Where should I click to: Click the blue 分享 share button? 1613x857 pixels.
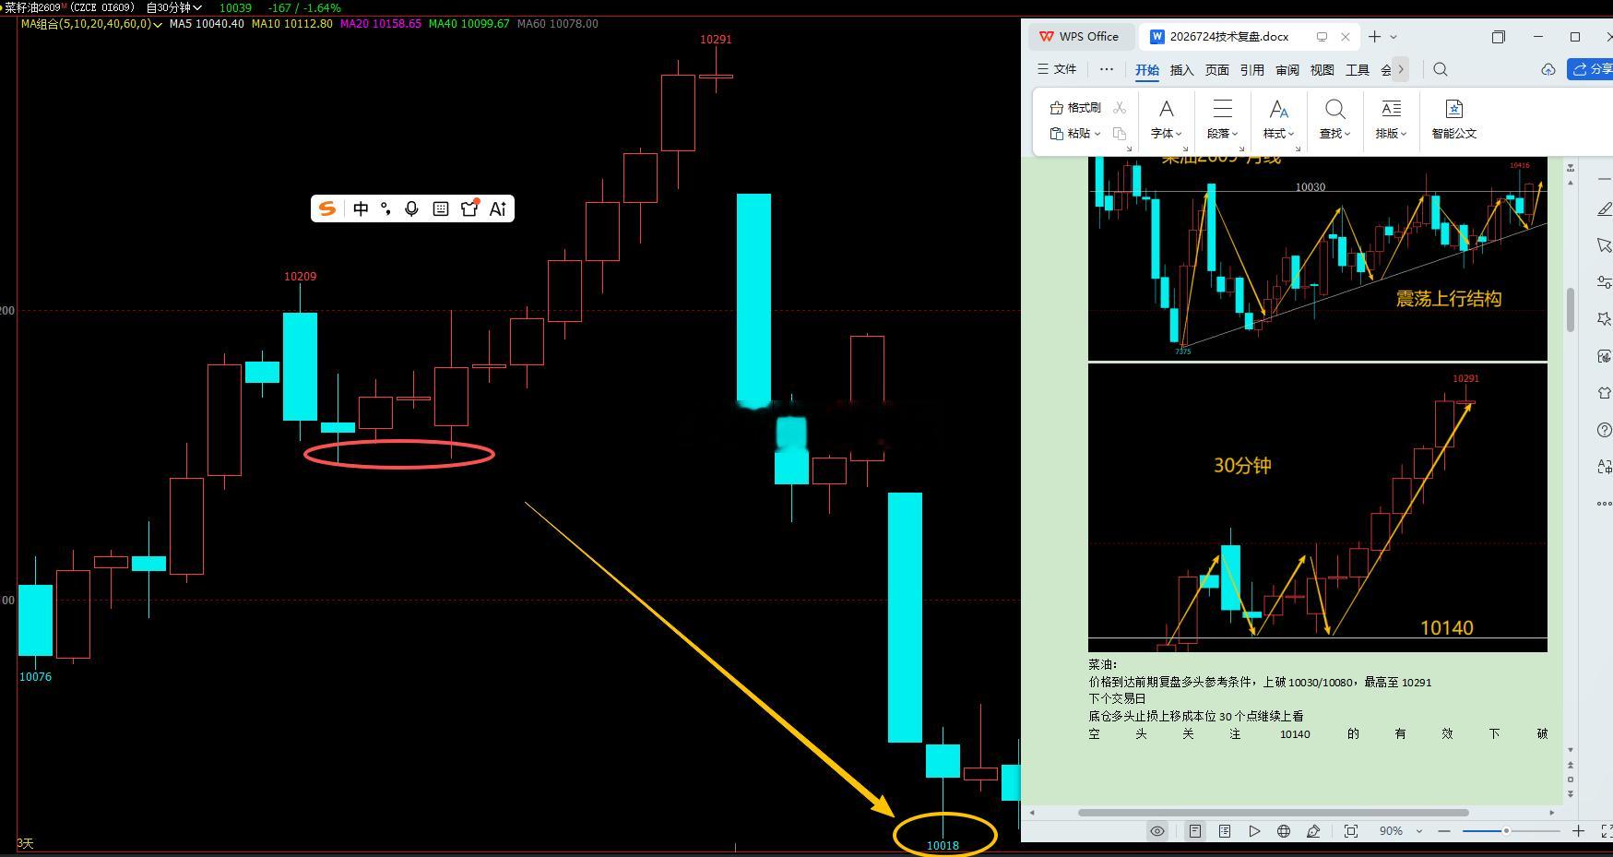[x=1592, y=69]
